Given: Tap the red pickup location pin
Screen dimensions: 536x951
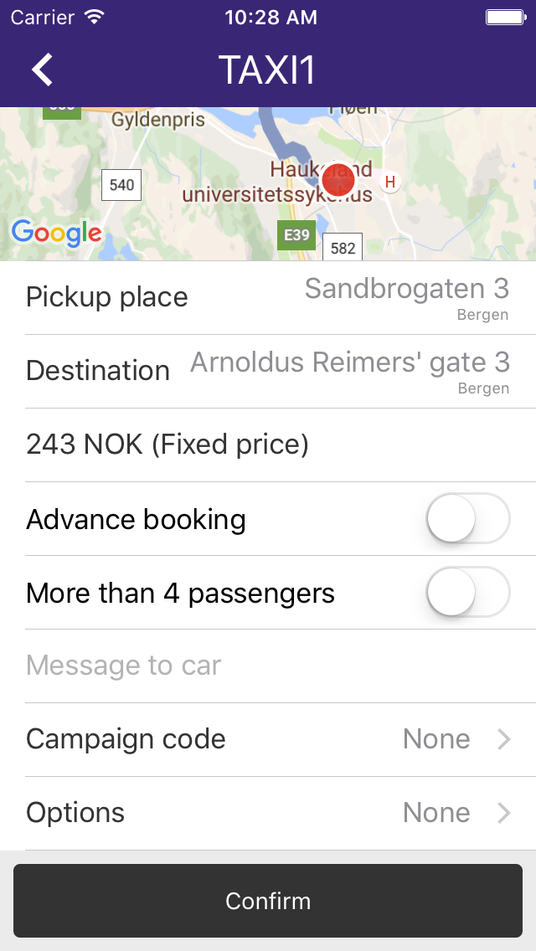Looking at the screenshot, I should (x=338, y=180).
